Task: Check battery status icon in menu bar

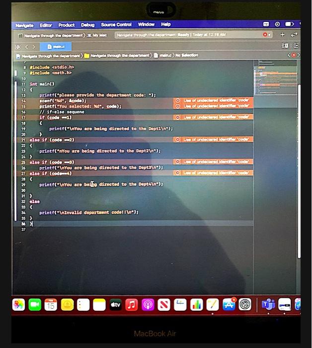Action: click(x=289, y=24)
